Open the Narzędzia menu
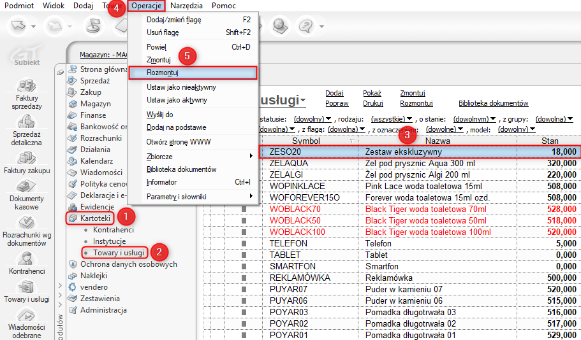The height and width of the screenshot is (340, 581). pyautogui.click(x=187, y=6)
